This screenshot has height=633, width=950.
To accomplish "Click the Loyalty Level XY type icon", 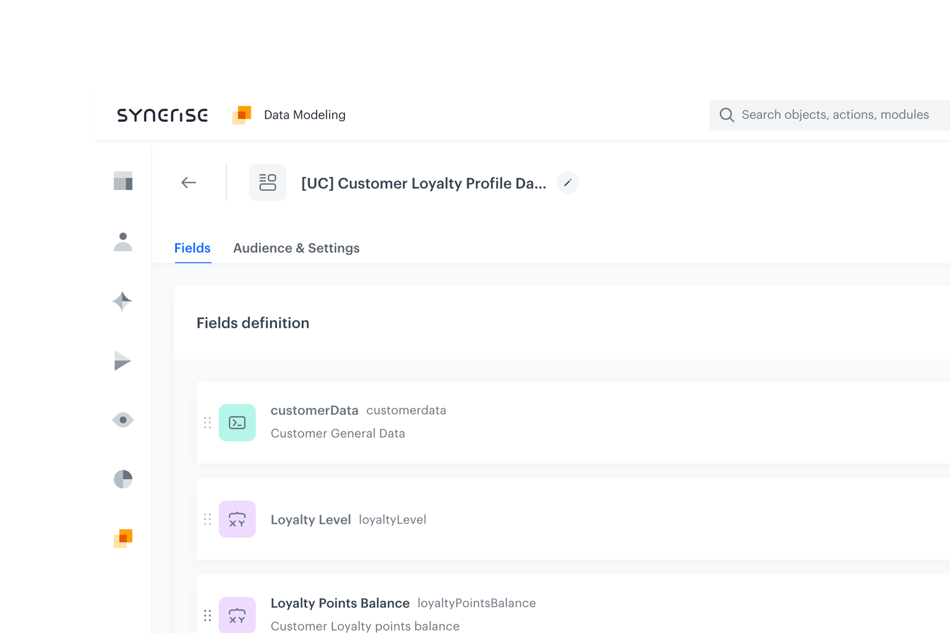I will [x=237, y=519].
